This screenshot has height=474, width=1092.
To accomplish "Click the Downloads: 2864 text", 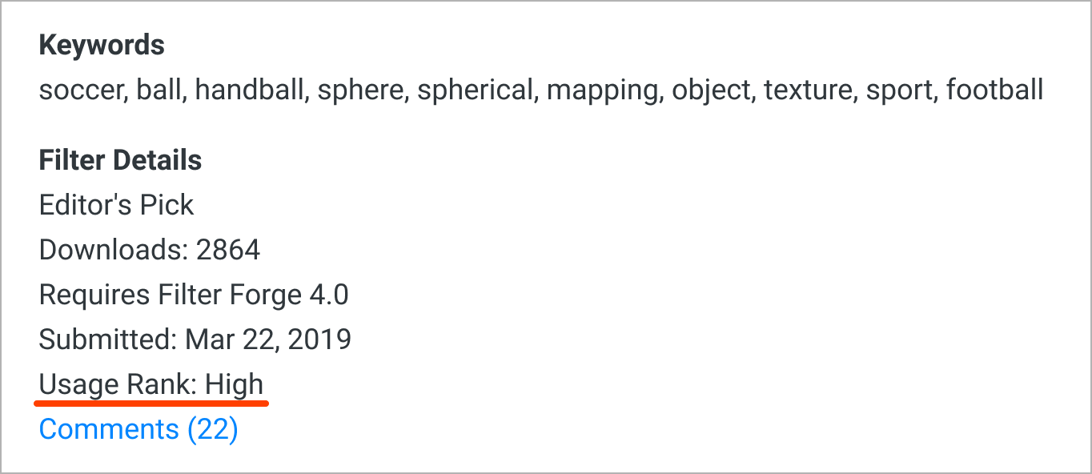I will [150, 250].
